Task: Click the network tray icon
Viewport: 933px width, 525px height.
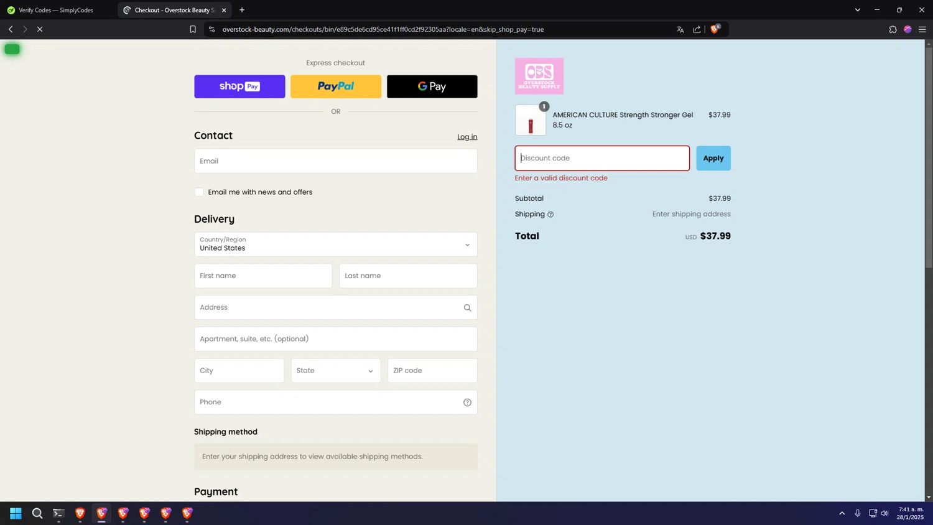Action: 873,513
